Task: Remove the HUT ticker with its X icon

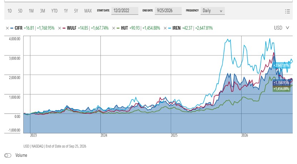Action: 114,28
